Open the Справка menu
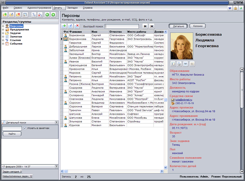This screenshot has width=245, height=181. click(x=87, y=8)
